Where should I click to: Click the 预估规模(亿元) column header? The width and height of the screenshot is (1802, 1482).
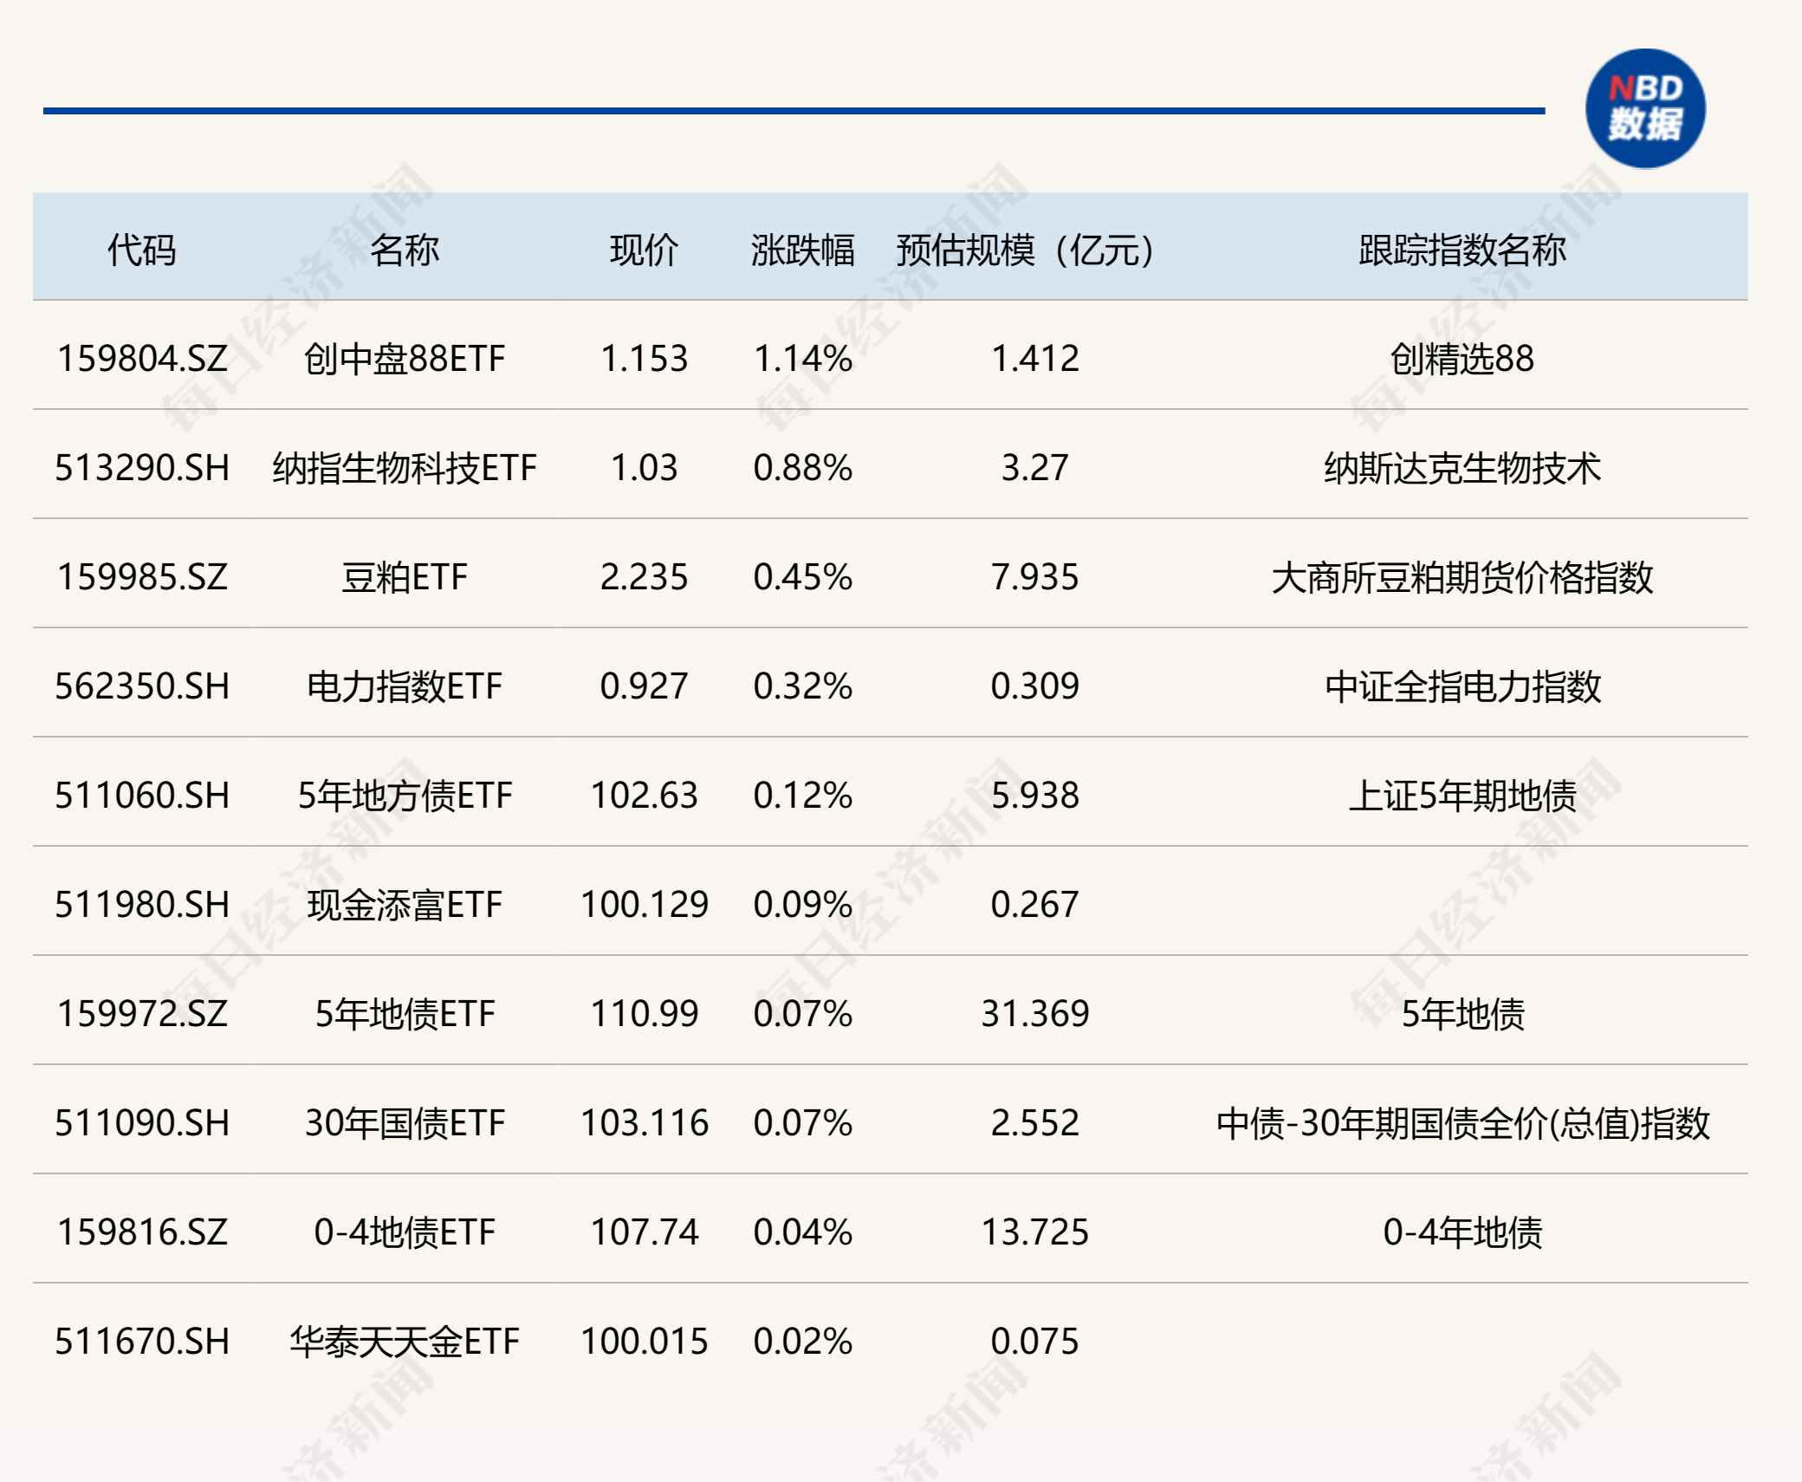tap(1026, 250)
